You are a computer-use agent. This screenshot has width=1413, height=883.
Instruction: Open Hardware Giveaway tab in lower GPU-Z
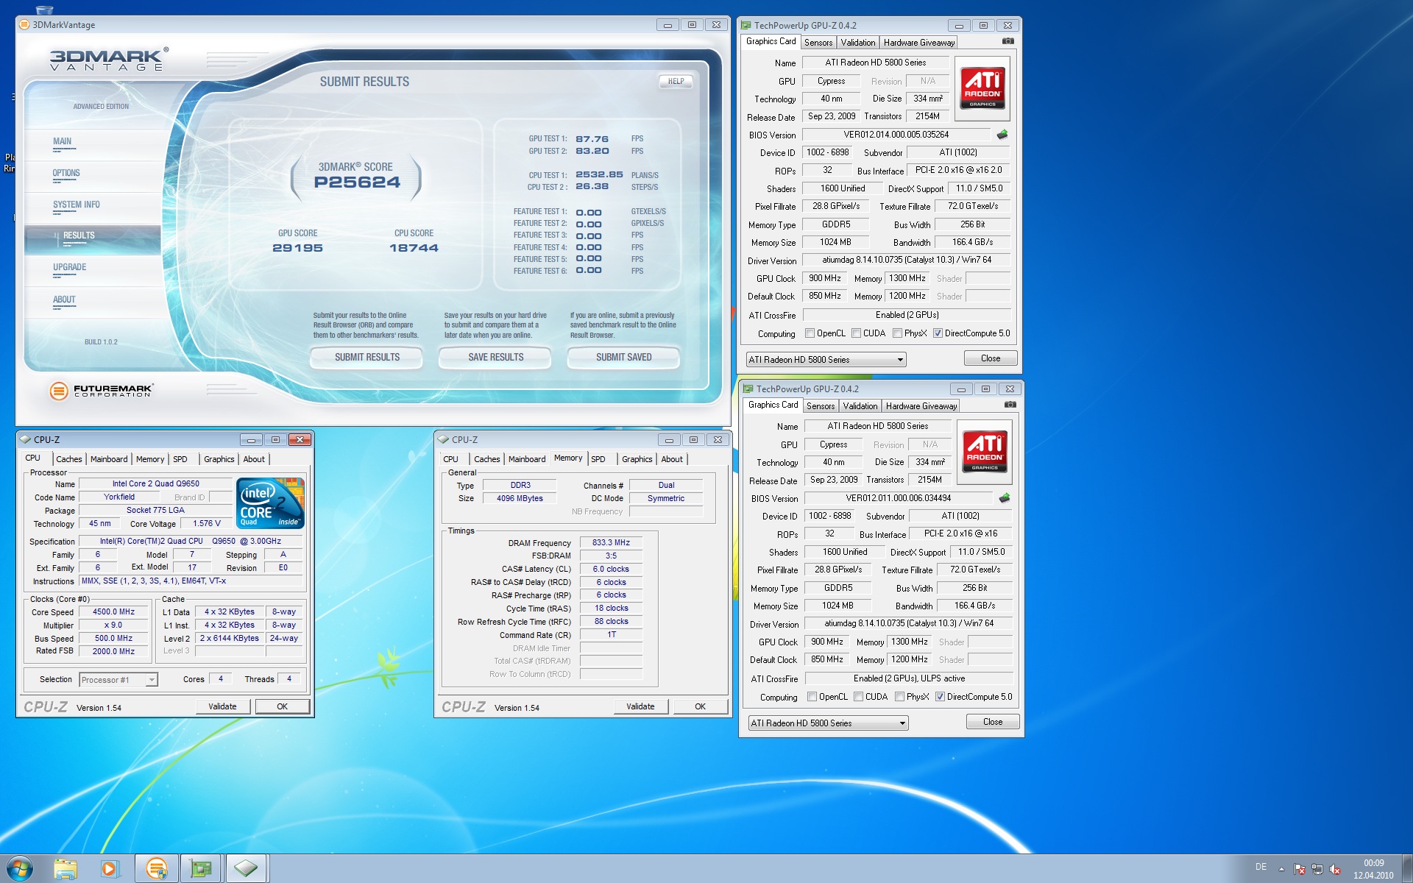point(921,406)
